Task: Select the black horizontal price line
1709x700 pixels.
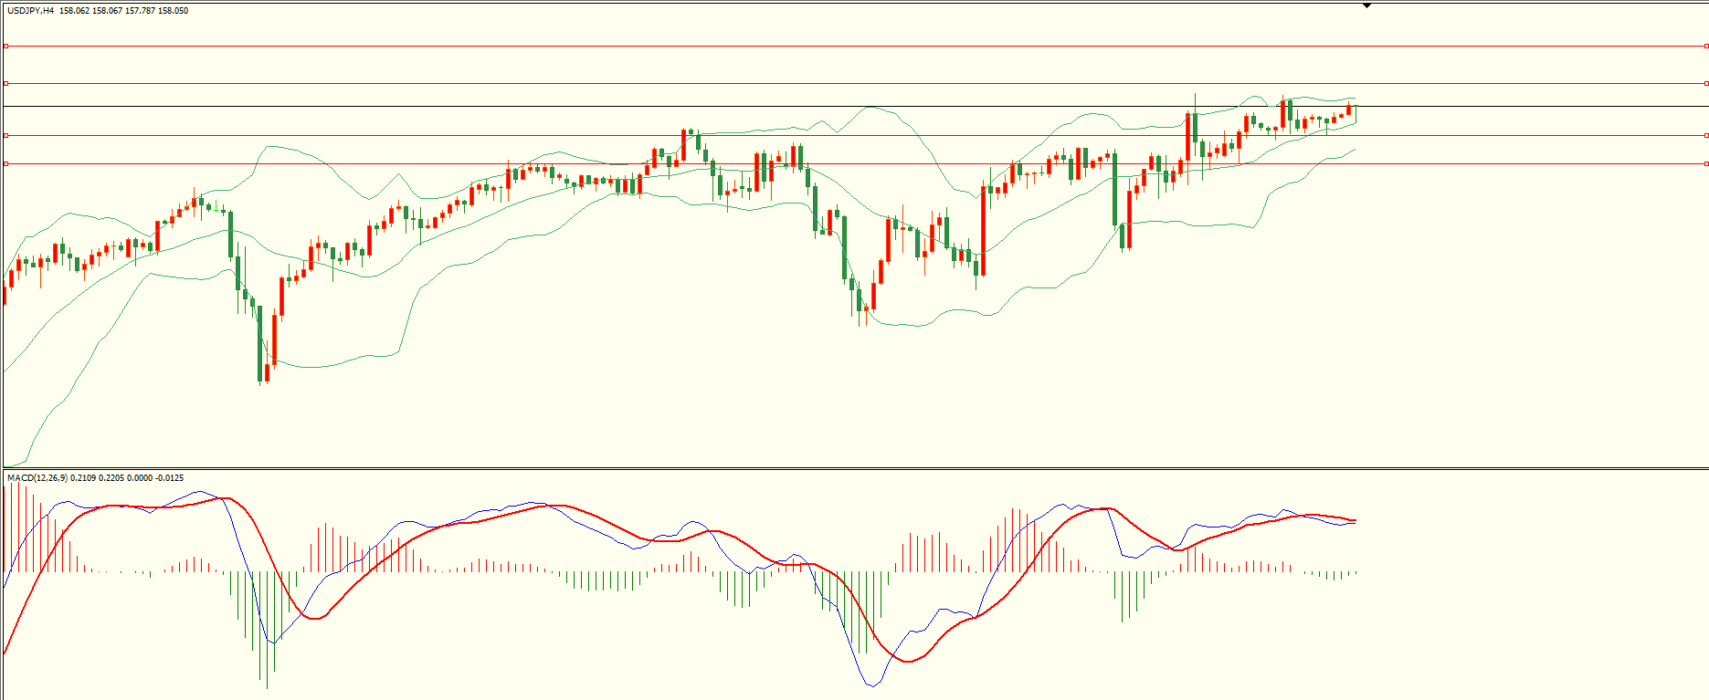Action: tap(822, 107)
